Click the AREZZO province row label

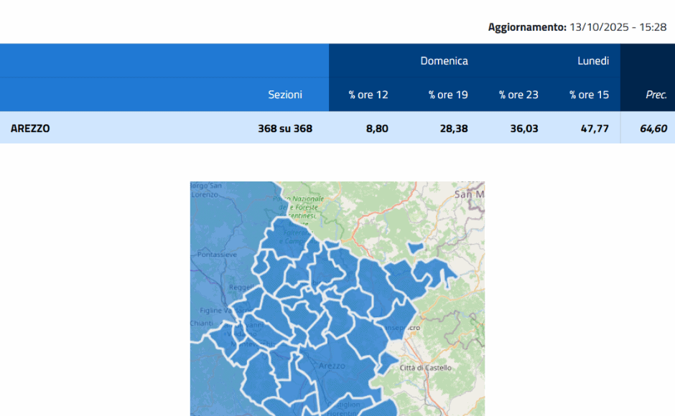tap(30, 129)
